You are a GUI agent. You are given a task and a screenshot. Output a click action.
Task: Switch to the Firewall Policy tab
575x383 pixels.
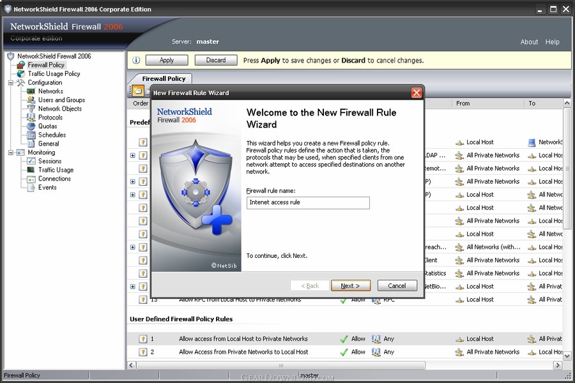coord(164,79)
